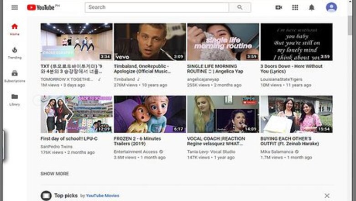Image resolution: width=356 pixels, height=201 pixels.
Task: Open the account avatar menu
Action: click(x=331, y=7)
